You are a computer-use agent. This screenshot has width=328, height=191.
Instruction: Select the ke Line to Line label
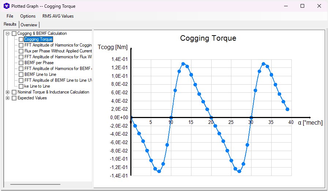(37, 86)
